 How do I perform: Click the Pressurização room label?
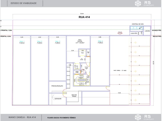click(57, 86)
